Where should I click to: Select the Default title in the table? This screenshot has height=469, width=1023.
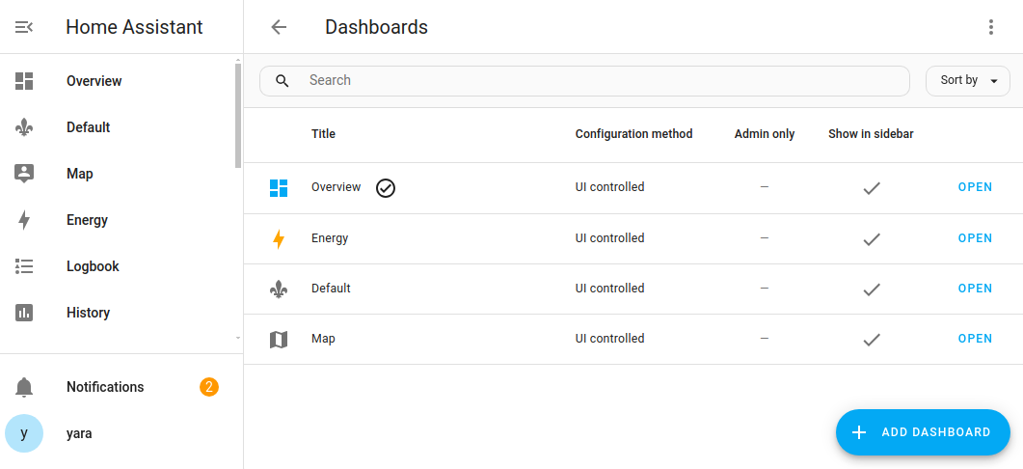[x=331, y=289]
